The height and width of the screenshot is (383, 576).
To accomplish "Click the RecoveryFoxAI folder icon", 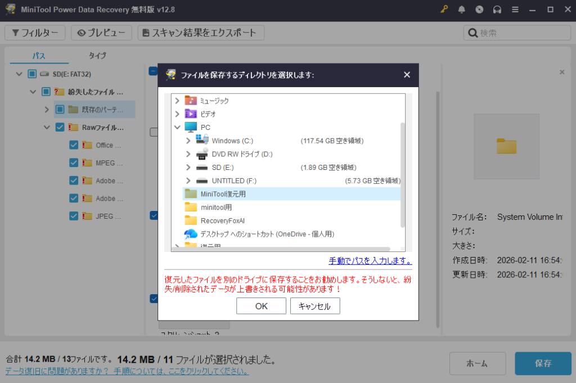I will point(191,220).
